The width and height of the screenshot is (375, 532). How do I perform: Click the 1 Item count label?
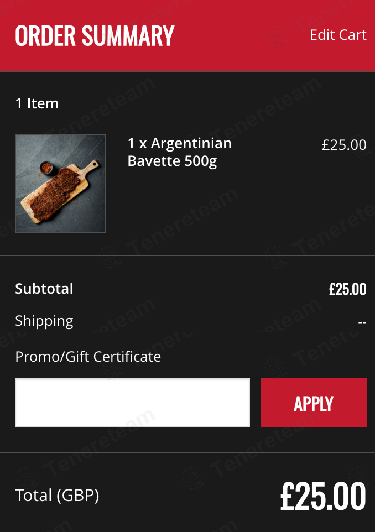click(x=37, y=103)
